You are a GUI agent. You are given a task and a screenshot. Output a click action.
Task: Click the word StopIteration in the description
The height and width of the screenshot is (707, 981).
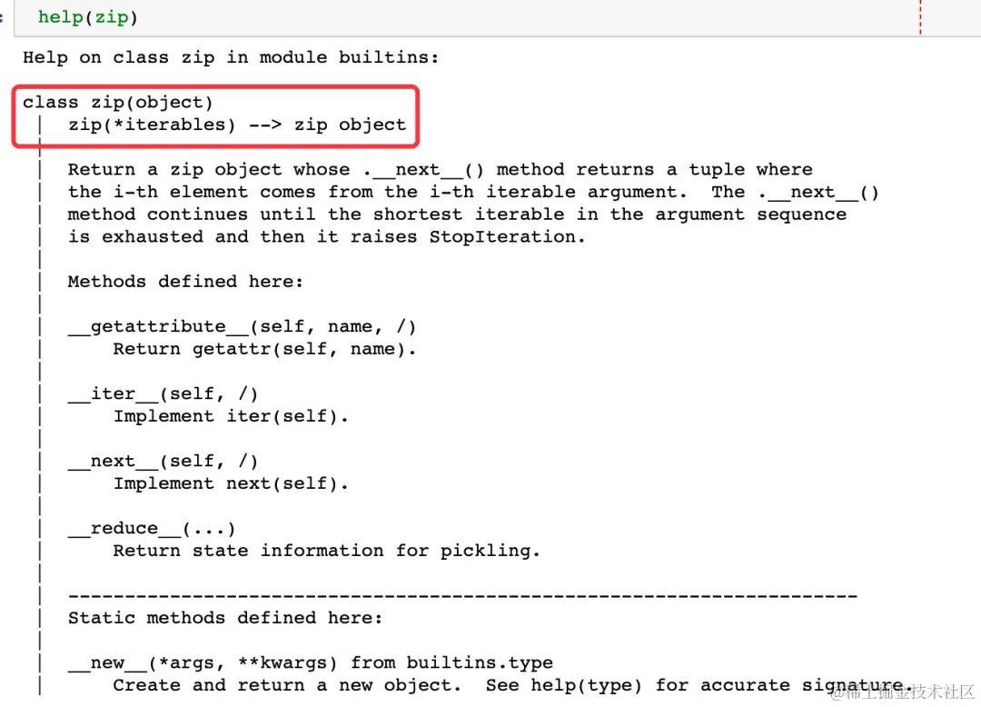pos(501,236)
